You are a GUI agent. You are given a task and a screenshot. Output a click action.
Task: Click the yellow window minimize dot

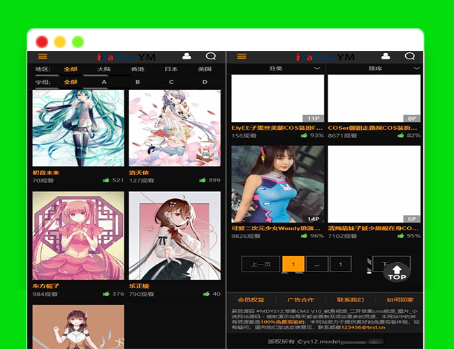60,42
